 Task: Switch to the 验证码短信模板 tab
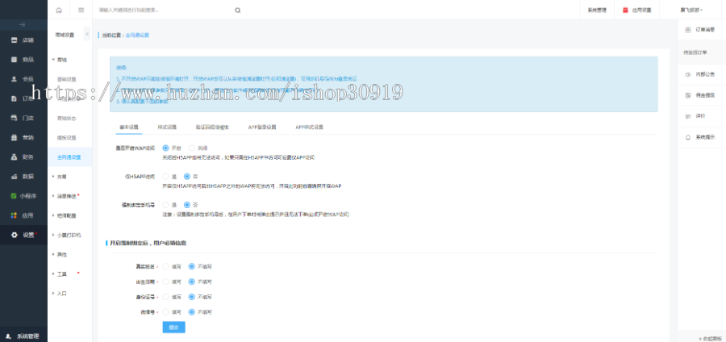point(212,127)
